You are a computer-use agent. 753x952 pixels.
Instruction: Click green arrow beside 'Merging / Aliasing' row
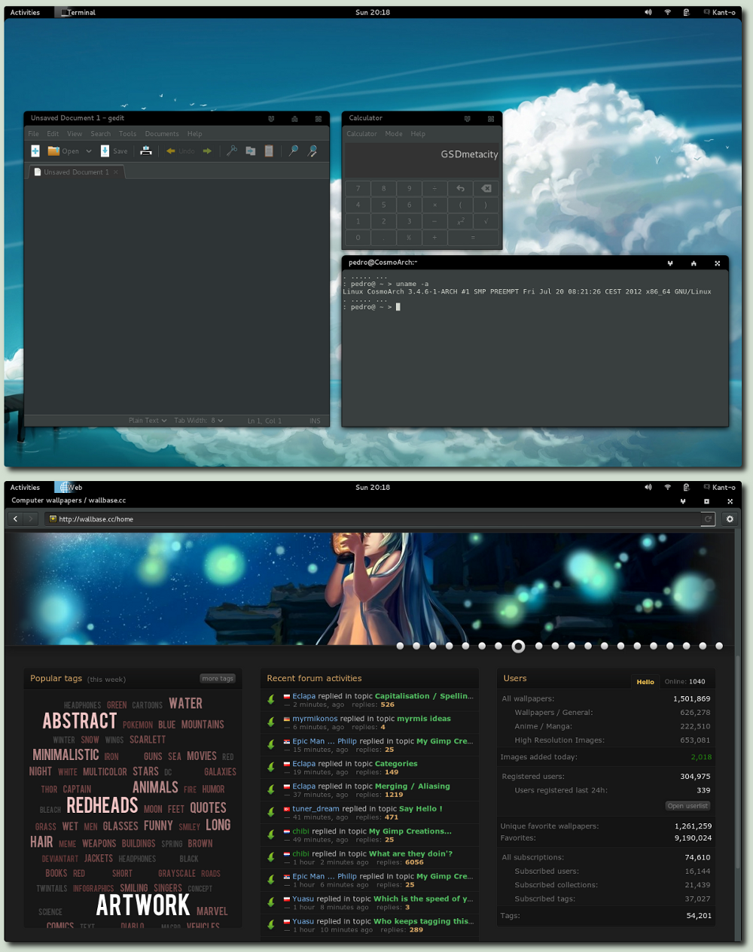271,790
